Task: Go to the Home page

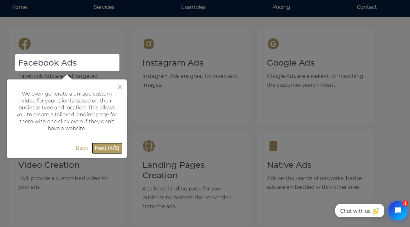Action: (x=19, y=7)
